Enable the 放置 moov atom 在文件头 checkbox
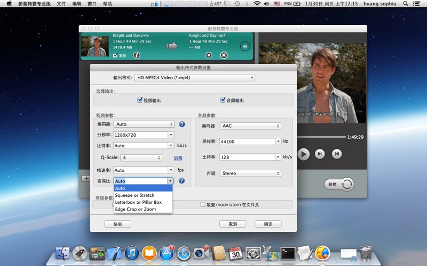 tap(203, 204)
